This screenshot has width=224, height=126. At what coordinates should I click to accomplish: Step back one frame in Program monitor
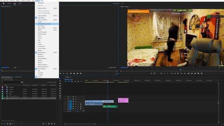click(x=175, y=73)
